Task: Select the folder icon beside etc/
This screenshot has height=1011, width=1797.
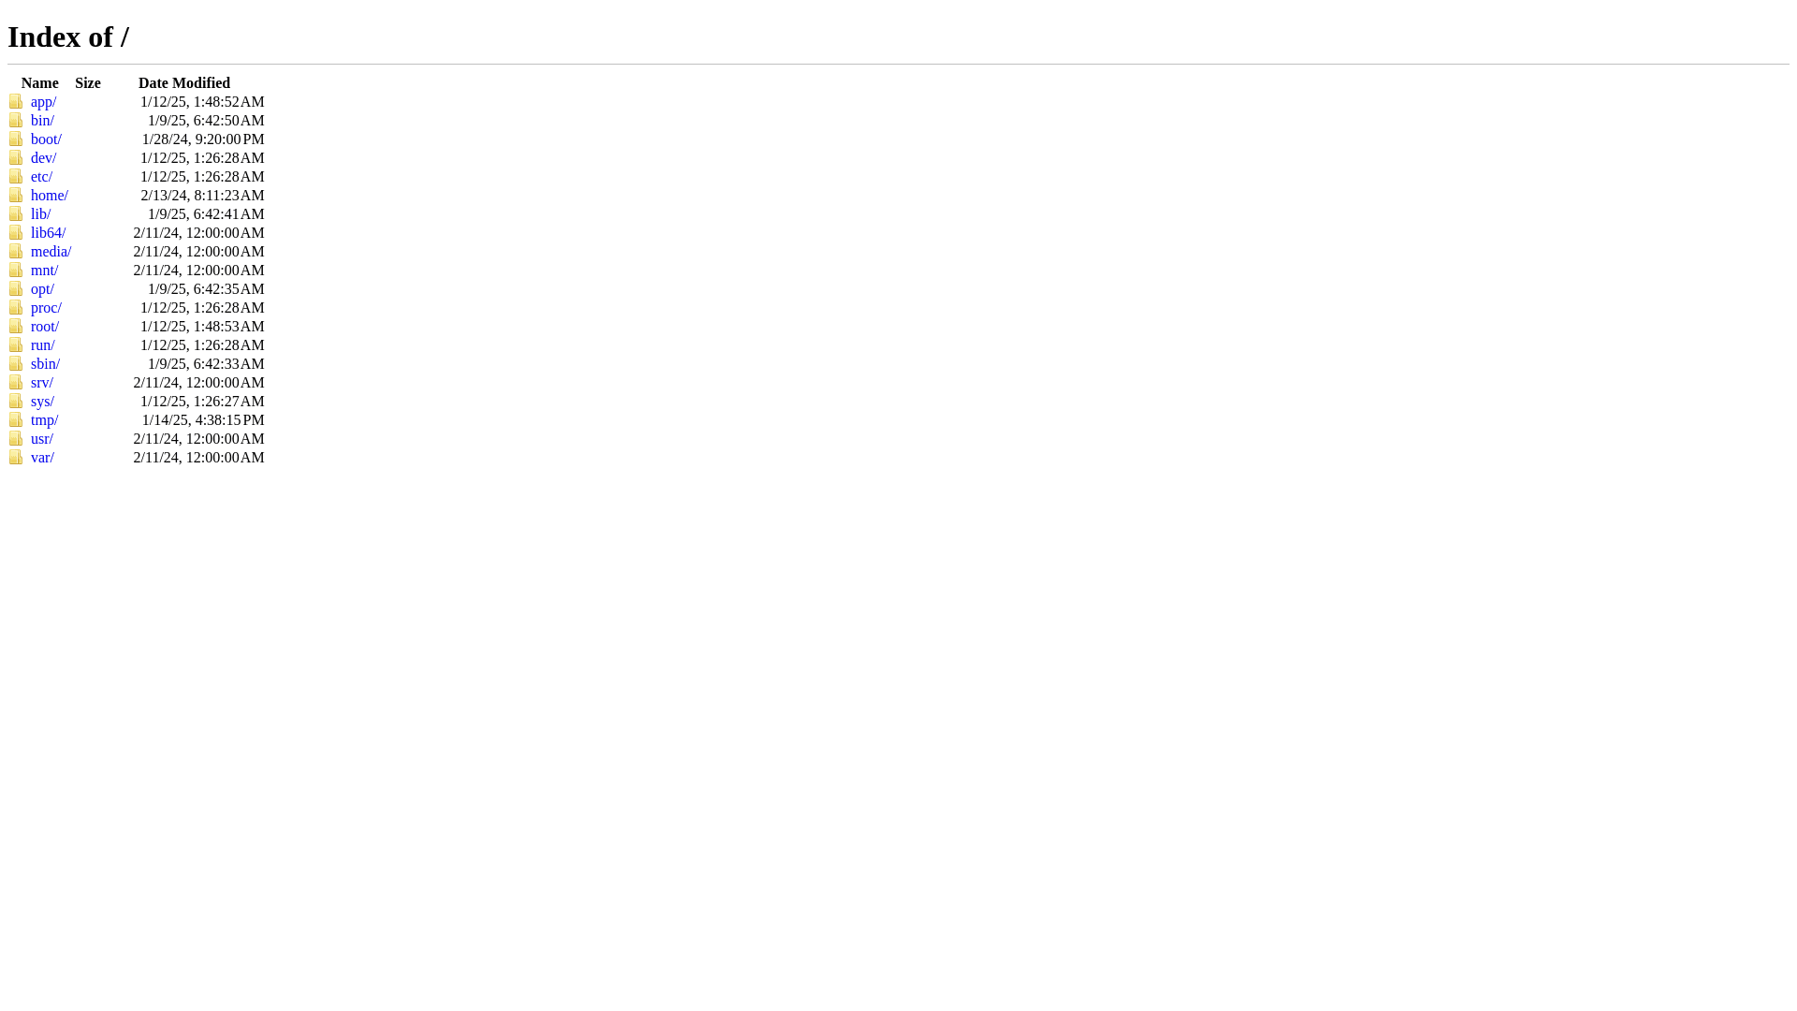Action: [x=16, y=176]
